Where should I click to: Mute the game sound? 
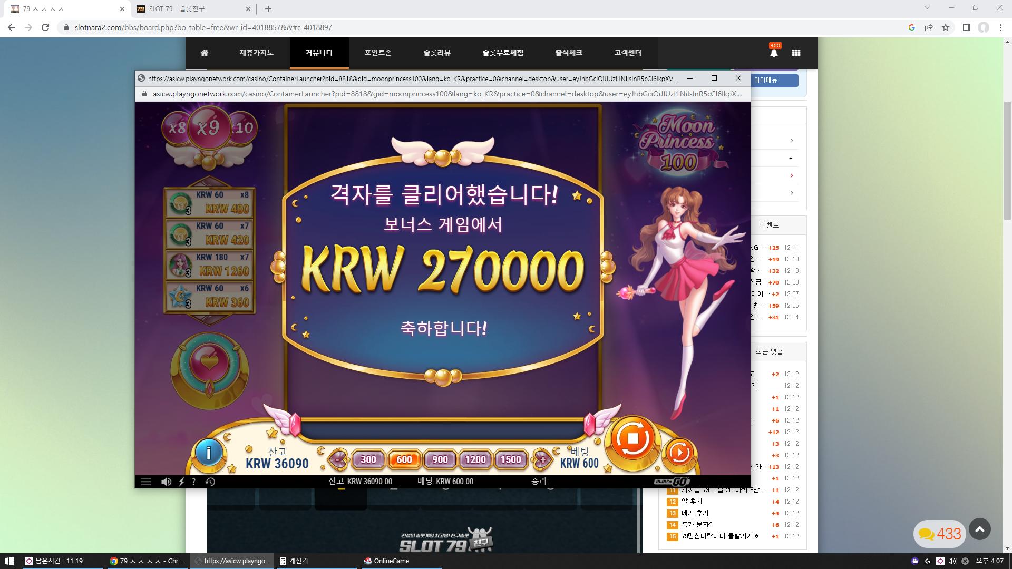coord(166,482)
